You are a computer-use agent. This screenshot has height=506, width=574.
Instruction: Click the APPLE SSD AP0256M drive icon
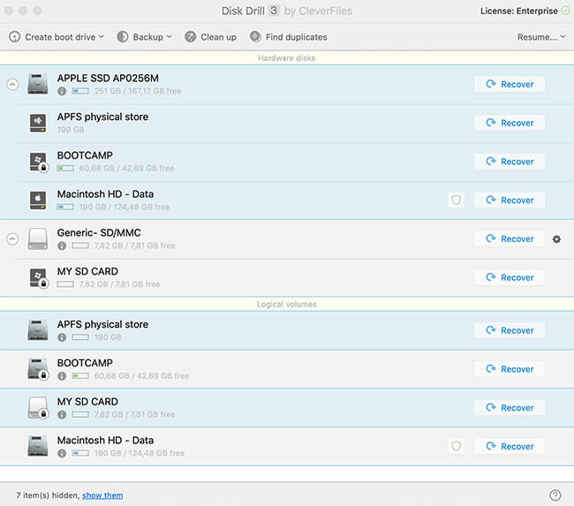tap(38, 84)
